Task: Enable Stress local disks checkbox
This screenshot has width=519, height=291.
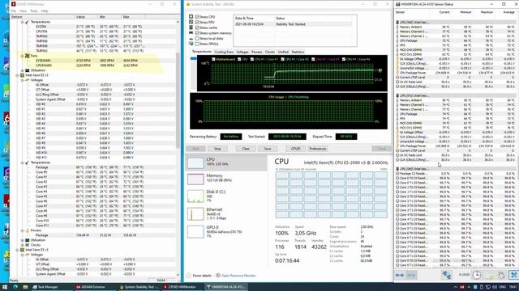Action: click(197, 39)
